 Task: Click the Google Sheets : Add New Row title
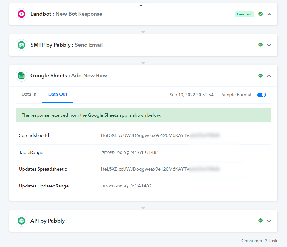[x=69, y=76]
